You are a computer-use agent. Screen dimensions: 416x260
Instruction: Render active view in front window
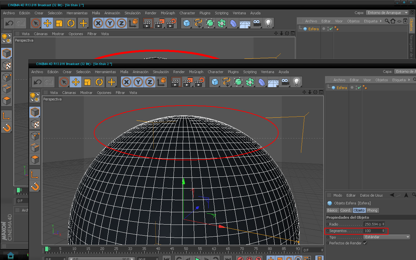click(176, 82)
